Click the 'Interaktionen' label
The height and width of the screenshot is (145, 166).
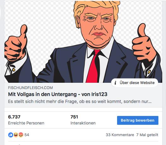point(83,123)
